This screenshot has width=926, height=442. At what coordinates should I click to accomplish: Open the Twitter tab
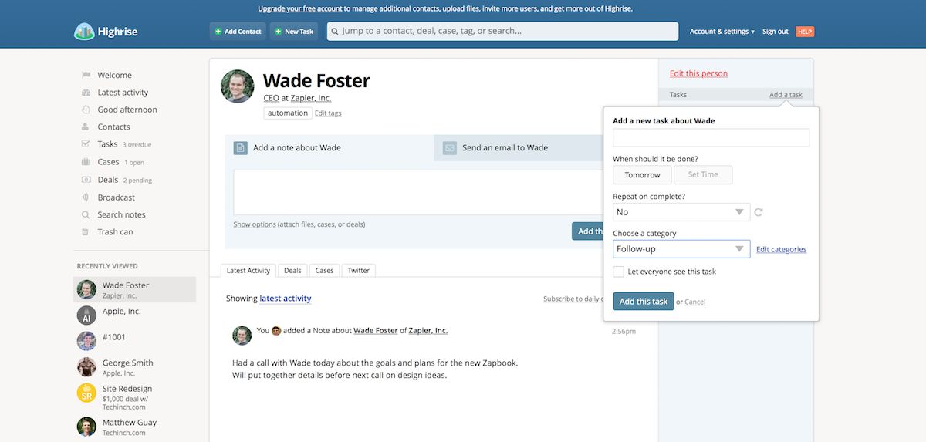359,271
